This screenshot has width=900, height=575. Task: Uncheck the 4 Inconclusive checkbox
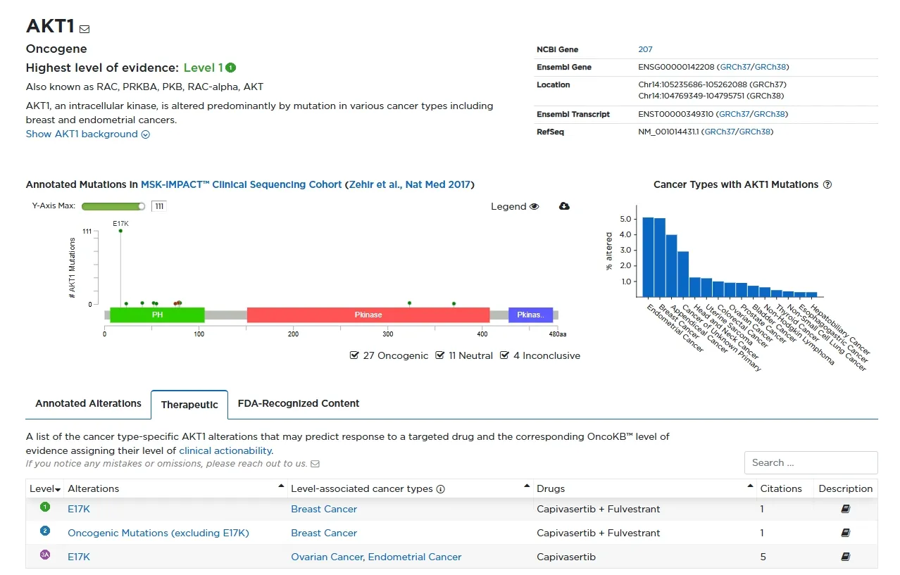(x=504, y=355)
